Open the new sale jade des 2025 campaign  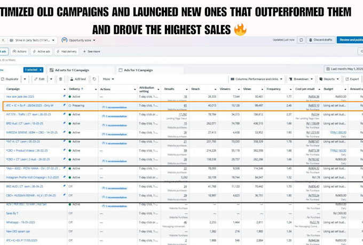[x=20, y=97]
